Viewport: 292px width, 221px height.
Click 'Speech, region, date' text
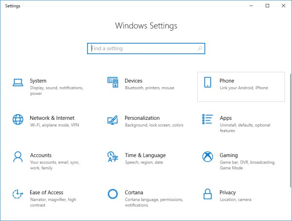pos(144,162)
